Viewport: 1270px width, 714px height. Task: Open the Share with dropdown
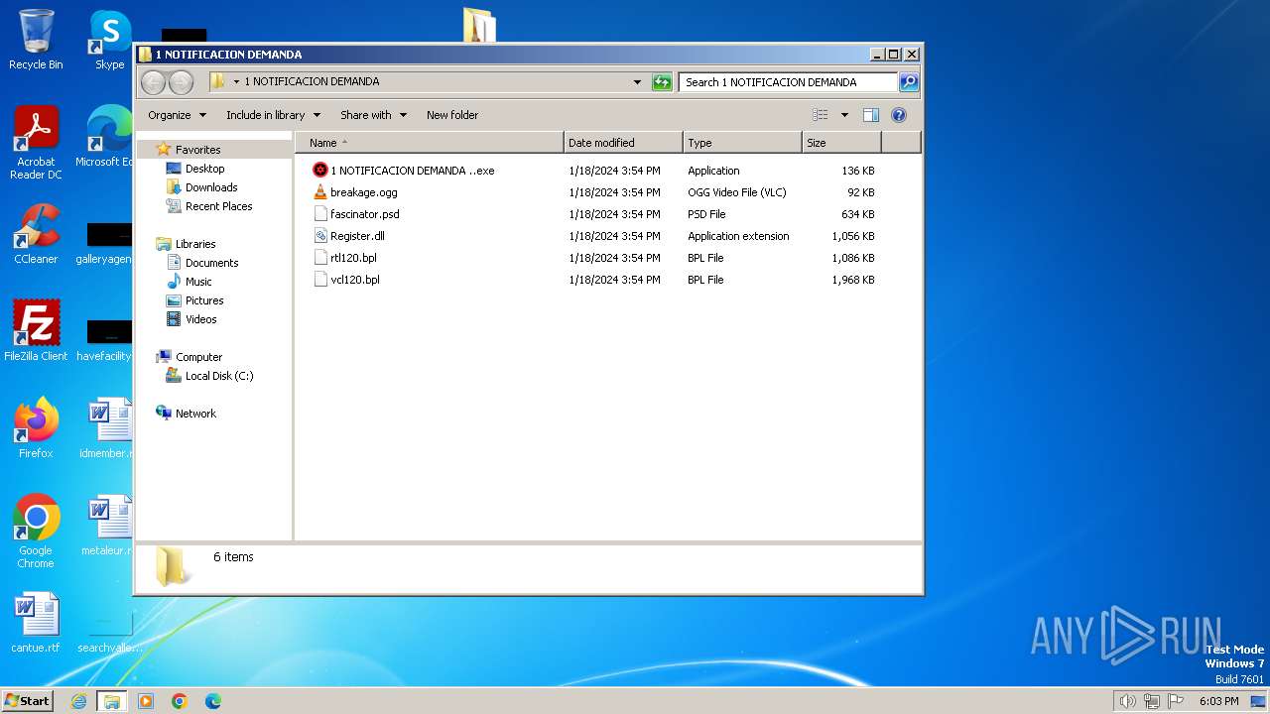tap(373, 115)
